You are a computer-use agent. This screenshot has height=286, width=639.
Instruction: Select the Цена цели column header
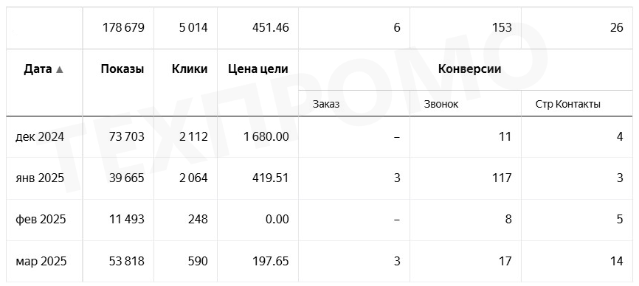point(258,69)
